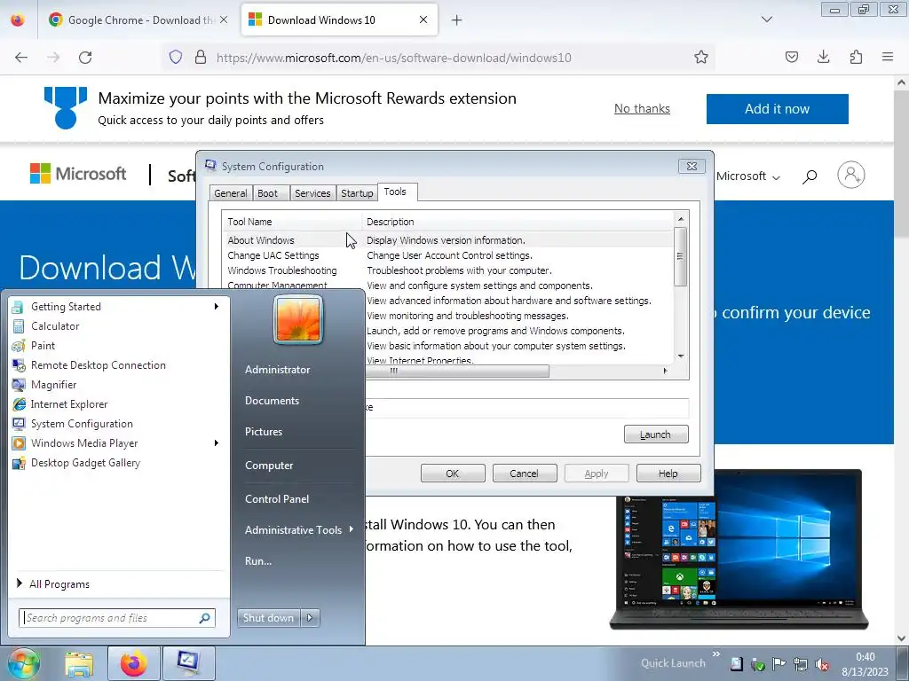Save page to Pocket
909x681 pixels.
(x=791, y=57)
